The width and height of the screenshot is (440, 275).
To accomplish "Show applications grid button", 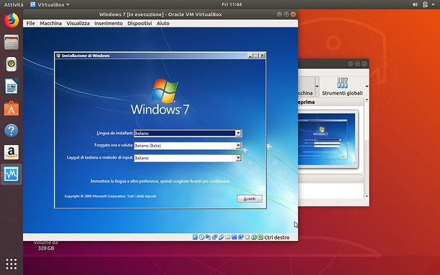I will tap(12, 263).
